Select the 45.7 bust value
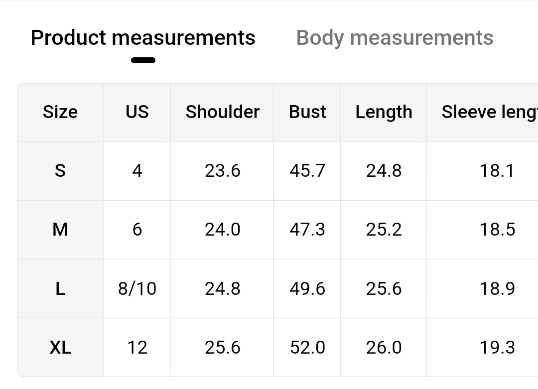Screen dimensions: 538x389 click(307, 171)
